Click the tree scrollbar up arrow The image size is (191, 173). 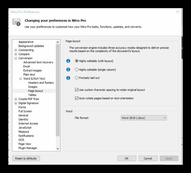point(58,42)
